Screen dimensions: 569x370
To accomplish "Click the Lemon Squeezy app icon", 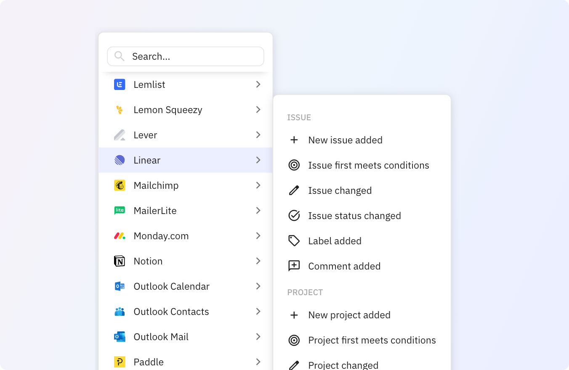I will (120, 110).
